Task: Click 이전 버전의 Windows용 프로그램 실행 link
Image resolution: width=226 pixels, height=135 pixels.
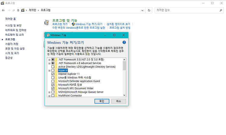Action: click(x=79, y=28)
